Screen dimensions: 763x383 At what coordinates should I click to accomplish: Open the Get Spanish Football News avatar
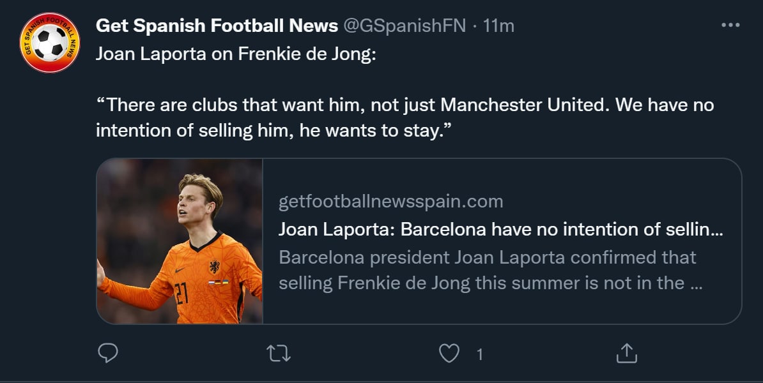pos(50,43)
